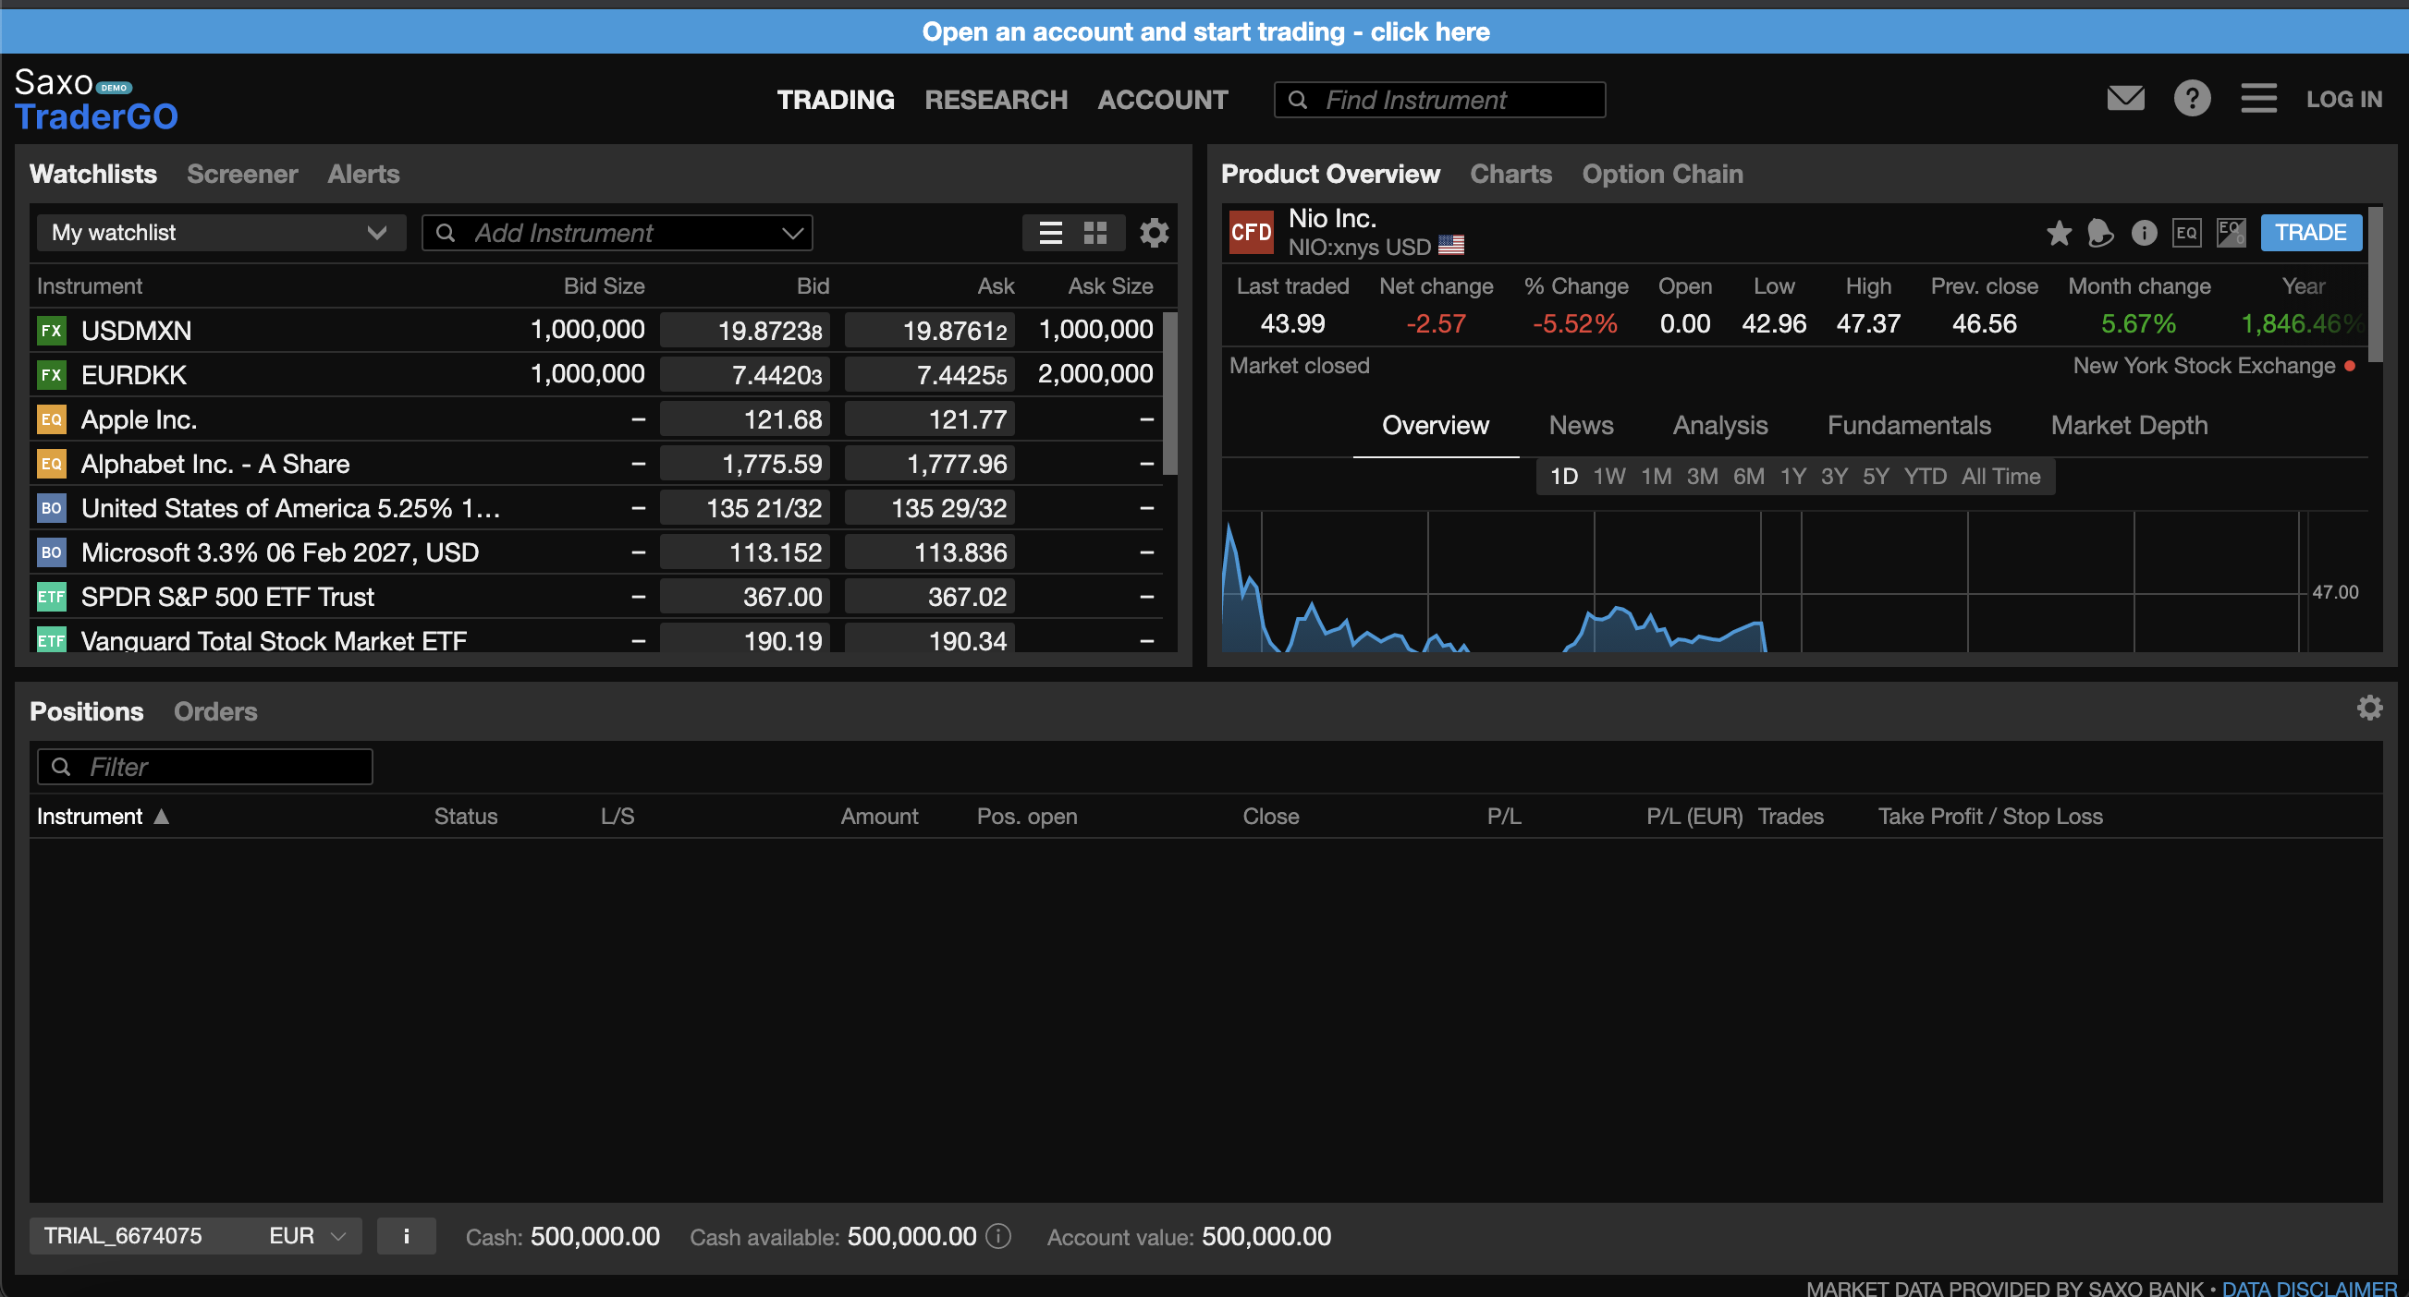This screenshot has width=2409, height=1297.
Task: Click the CFD badge next to Nio Inc.
Action: 1252,233
